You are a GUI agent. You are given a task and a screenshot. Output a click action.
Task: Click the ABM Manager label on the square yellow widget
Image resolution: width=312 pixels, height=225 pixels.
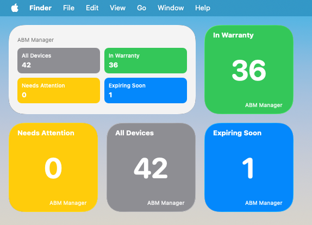(x=68, y=203)
